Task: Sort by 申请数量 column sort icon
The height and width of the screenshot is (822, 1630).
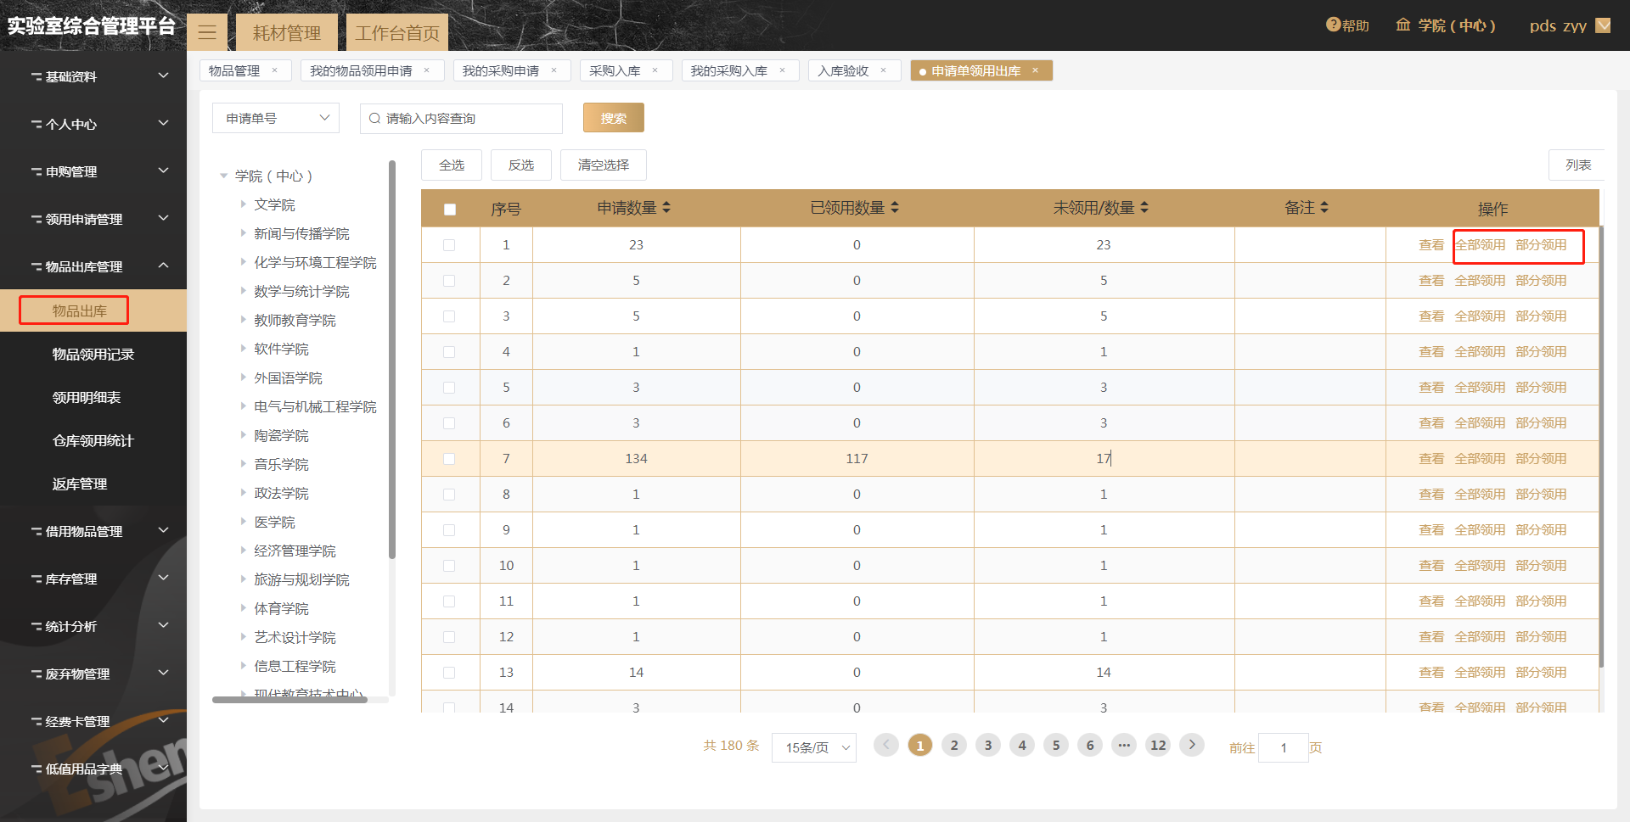Action: [x=666, y=208]
